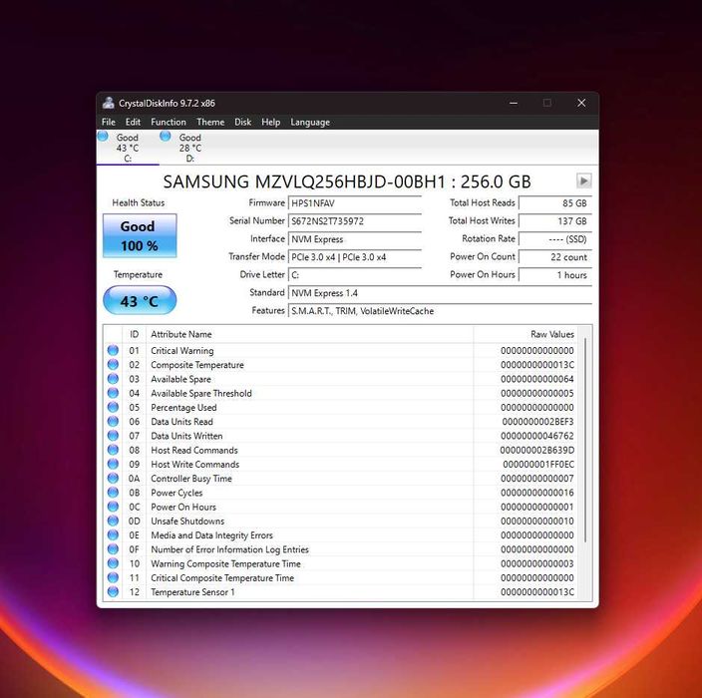Screen dimensions: 702x698
Task: Click Total Host Writes value 137 GB
Action: (x=555, y=221)
